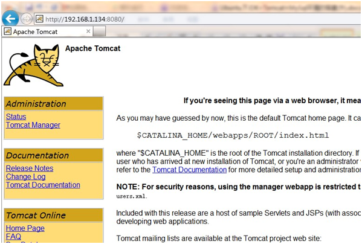Open the Change Log link
The width and height of the screenshot is (362, 244).
25,176
